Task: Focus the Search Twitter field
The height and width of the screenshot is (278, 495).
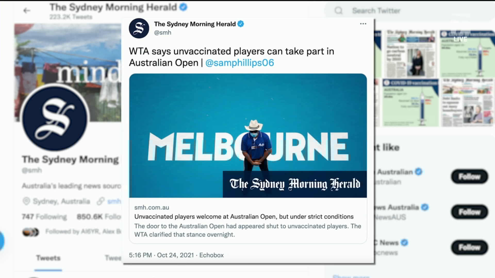Action: (410, 11)
